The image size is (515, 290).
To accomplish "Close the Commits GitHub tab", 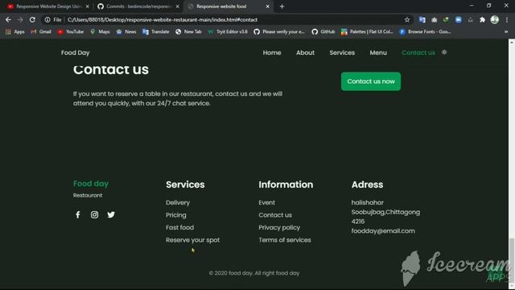I will [177, 6].
